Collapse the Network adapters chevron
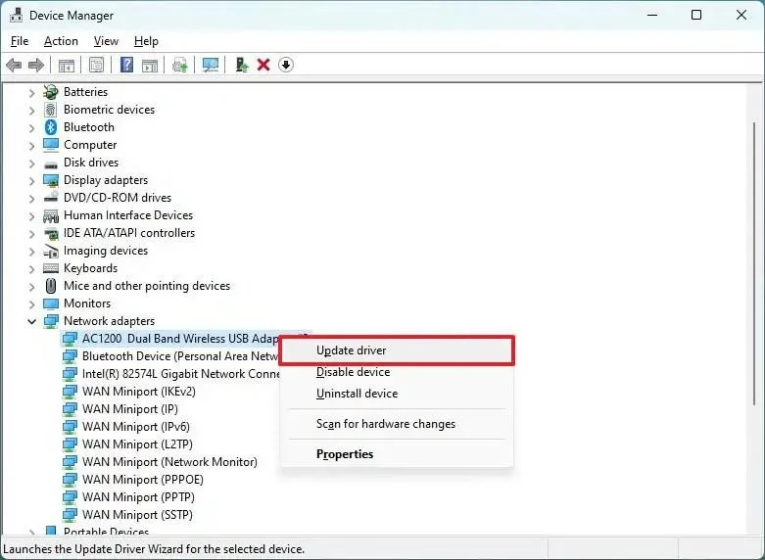 [31, 321]
